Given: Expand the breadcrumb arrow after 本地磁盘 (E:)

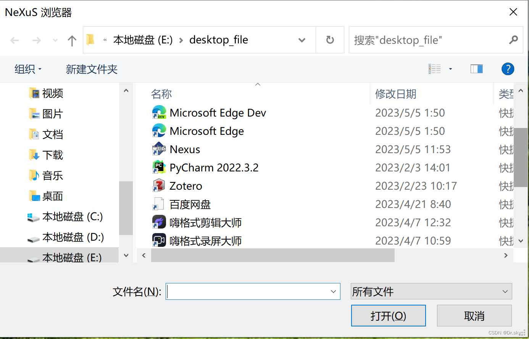Looking at the screenshot, I should 181,40.
